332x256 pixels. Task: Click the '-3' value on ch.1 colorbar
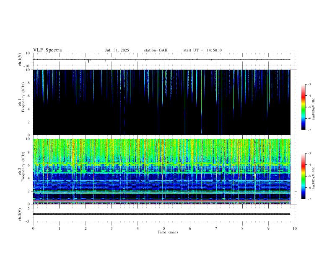(x=309, y=84)
